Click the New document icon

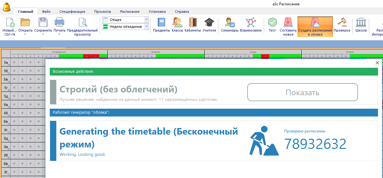pos(10,23)
